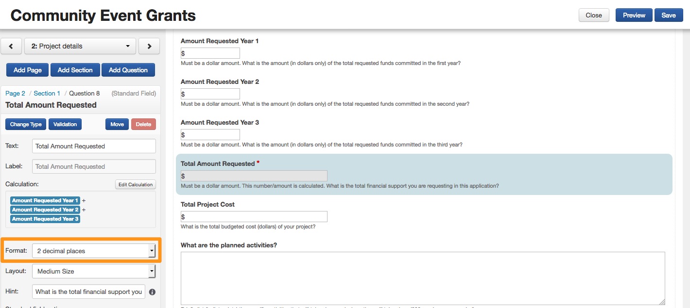The image size is (690, 308).
Task: Preview the Community Event Grants form
Action: pyautogui.click(x=634, y=15)
